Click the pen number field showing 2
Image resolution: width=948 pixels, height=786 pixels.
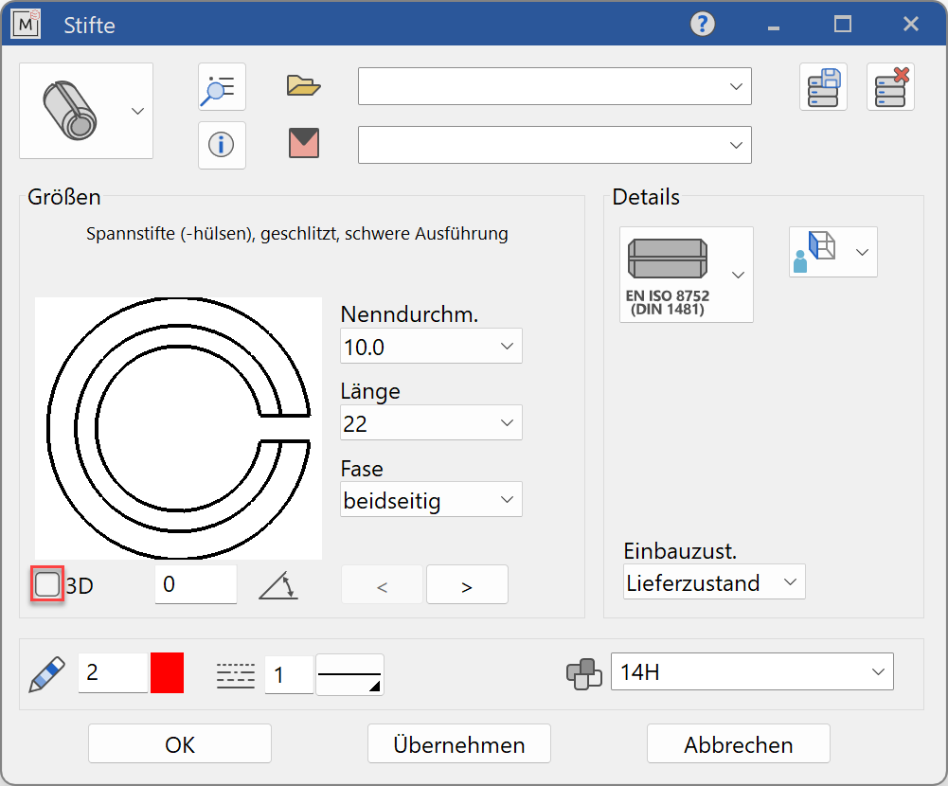(113, 672)
